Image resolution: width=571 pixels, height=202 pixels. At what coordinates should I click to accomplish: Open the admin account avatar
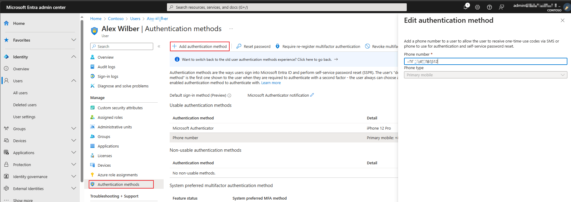tap(567, 7)
